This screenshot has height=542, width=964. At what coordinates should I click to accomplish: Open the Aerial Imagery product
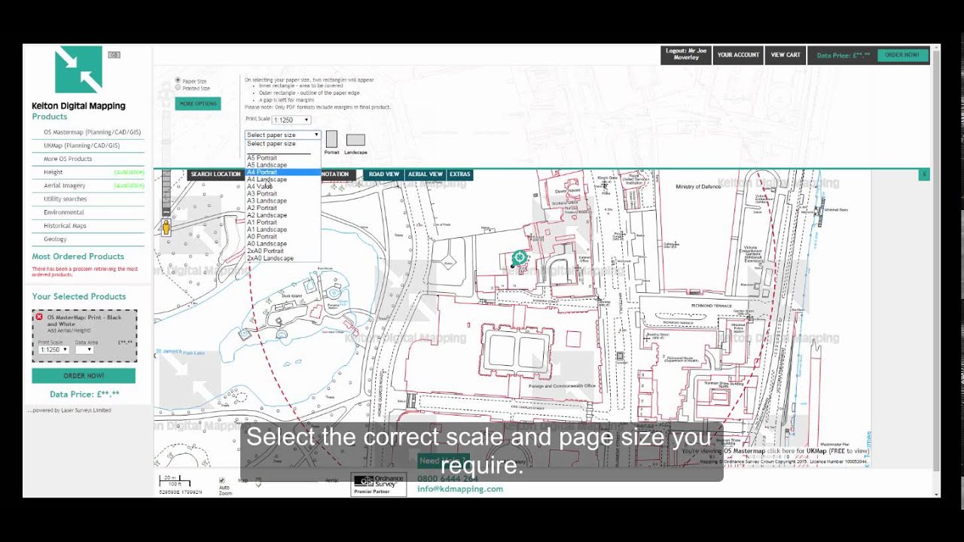65,185
